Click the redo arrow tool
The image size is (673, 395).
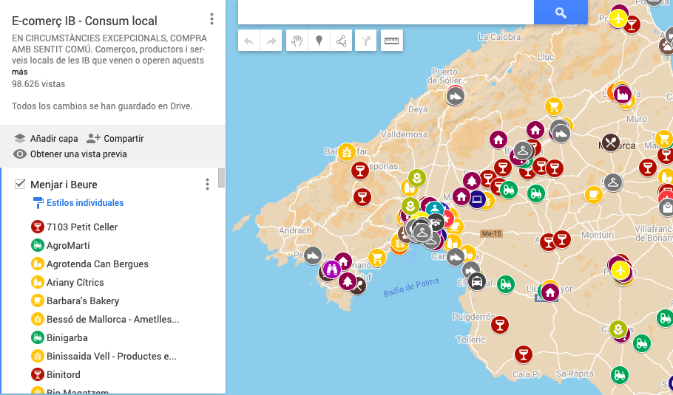pos(271,41)
